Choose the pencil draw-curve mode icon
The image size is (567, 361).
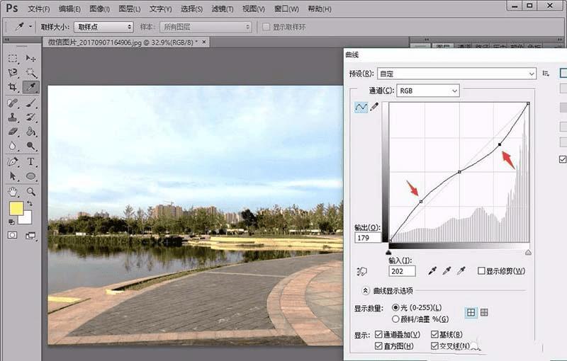pos(374,107)
